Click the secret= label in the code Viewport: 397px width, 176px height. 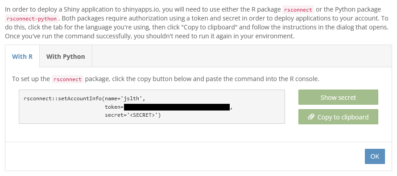tap(116, 115)
